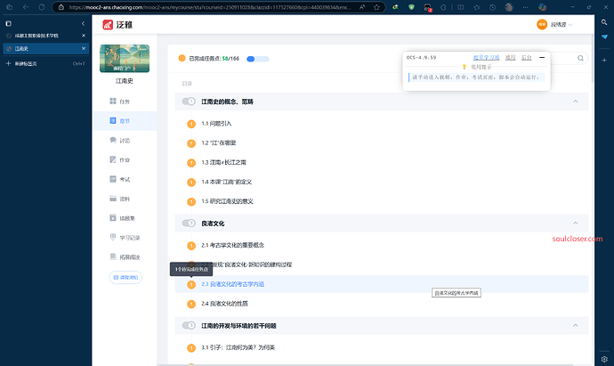Open the browser extensions puzzle icon
The width and height of the screenshot is (614, 366).
(x=443, y=7)
